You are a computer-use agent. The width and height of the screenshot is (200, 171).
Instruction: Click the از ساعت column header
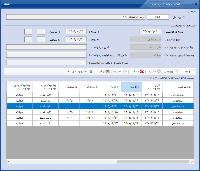coord(90,87)
